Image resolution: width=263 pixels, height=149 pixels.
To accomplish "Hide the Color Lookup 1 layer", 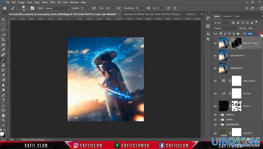I will (215, 81).
